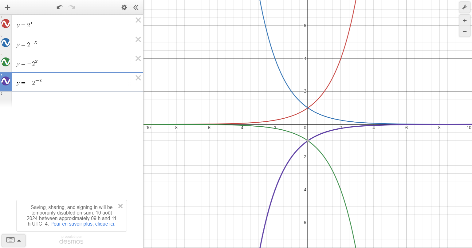472x248 pixels.
Task: Click the redo arrow
Action: tap(72, 7)
